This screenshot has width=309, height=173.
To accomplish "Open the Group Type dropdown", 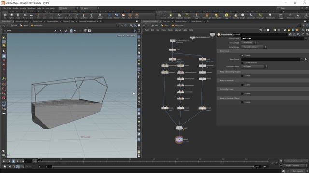I will coord(249,43).
